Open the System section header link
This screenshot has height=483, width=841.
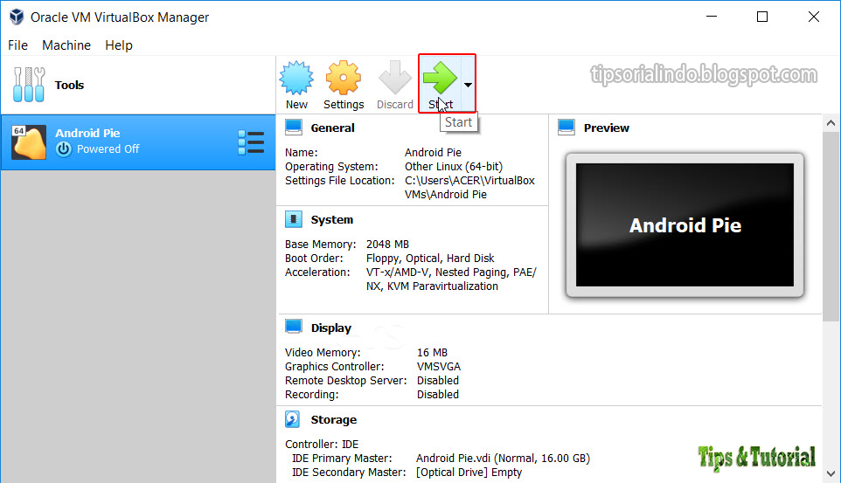point(332,219)
